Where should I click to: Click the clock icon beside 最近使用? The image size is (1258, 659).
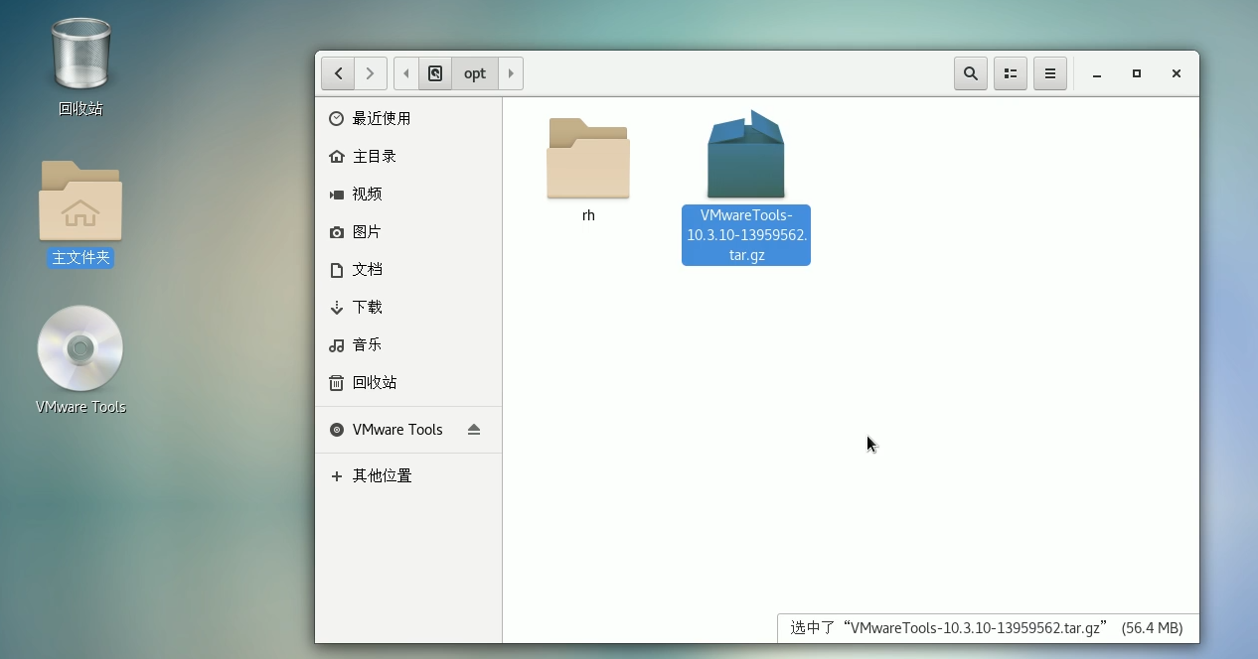[x=336, y=118]
